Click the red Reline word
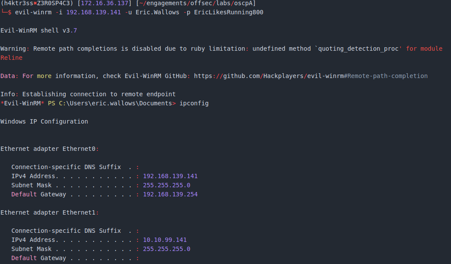 point(11,58)
